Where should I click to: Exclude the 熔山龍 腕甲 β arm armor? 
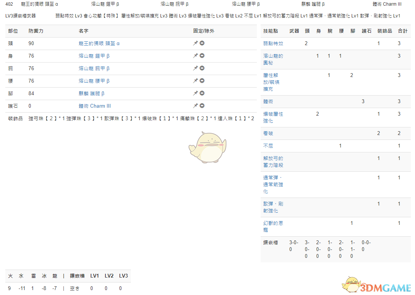pyautogui.click(x=202, y=68)
